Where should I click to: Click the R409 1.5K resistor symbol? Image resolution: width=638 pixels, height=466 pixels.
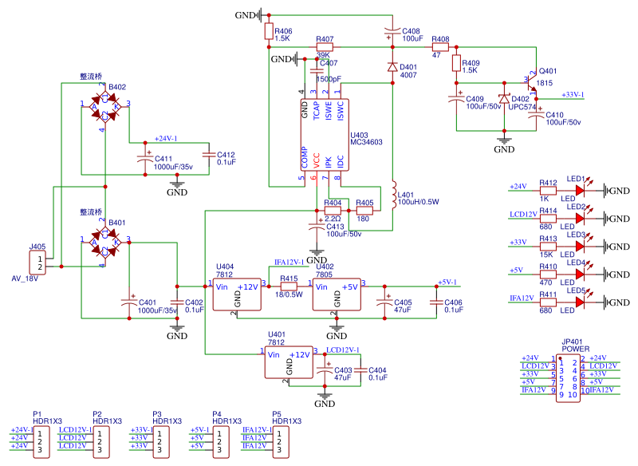click(x=456, y=63)
